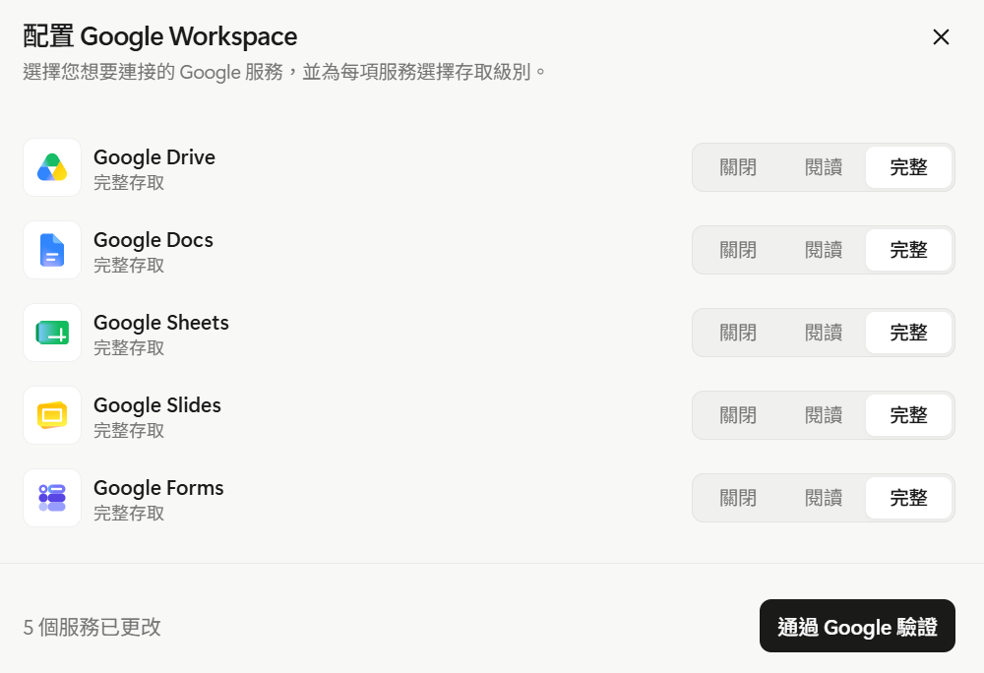Choose 閱讀 for Google Sheets
The image size is (984, 673).
tap(824, 333)
